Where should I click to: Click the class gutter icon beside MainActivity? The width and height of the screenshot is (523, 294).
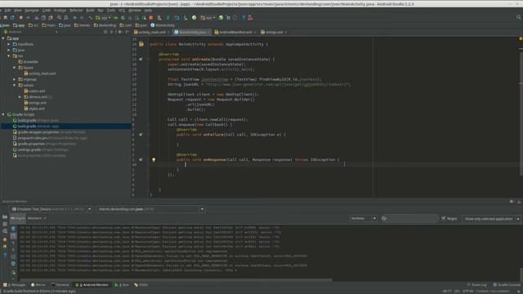click(x=141, y=44)
